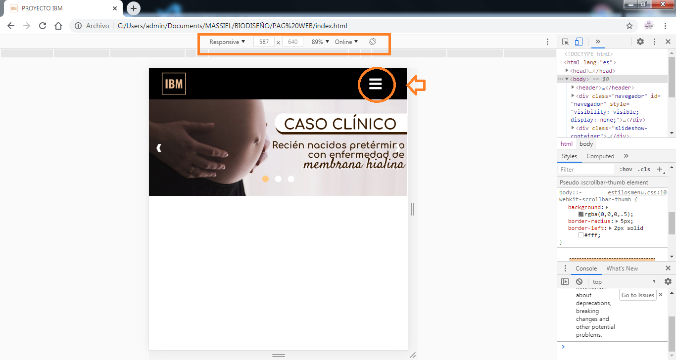Open the Online throttling dropdown

346,42
